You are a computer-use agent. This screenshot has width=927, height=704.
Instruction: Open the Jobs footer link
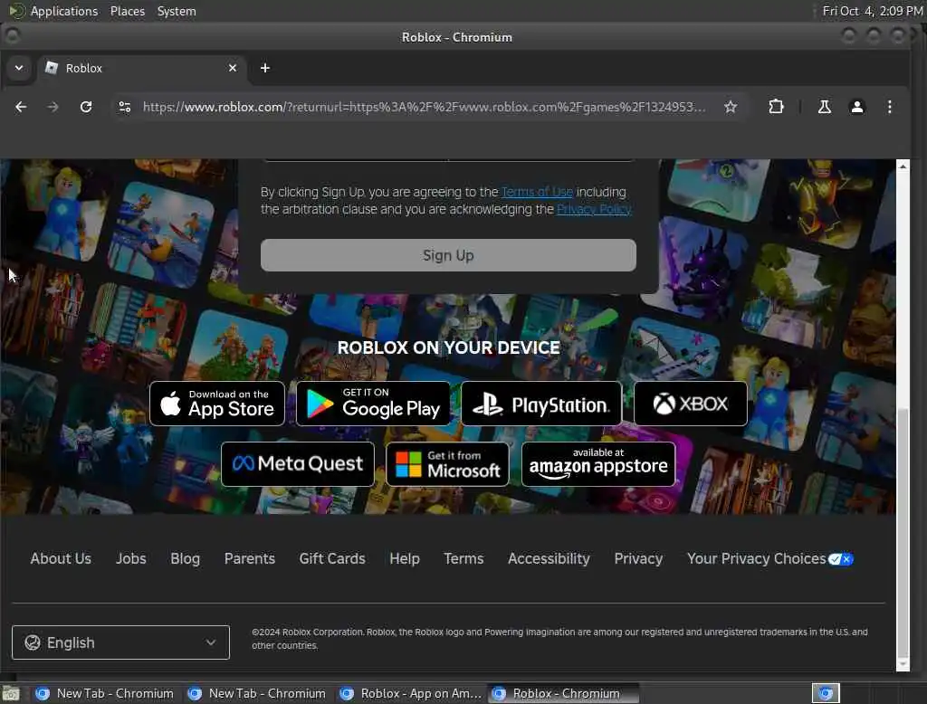[130, 558]
